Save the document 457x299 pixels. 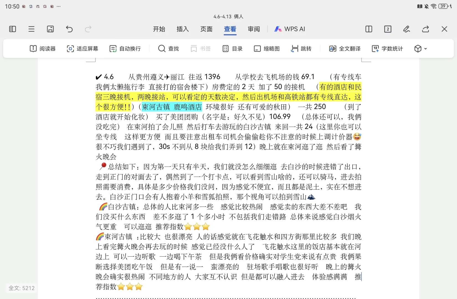[x=50, y=29]
